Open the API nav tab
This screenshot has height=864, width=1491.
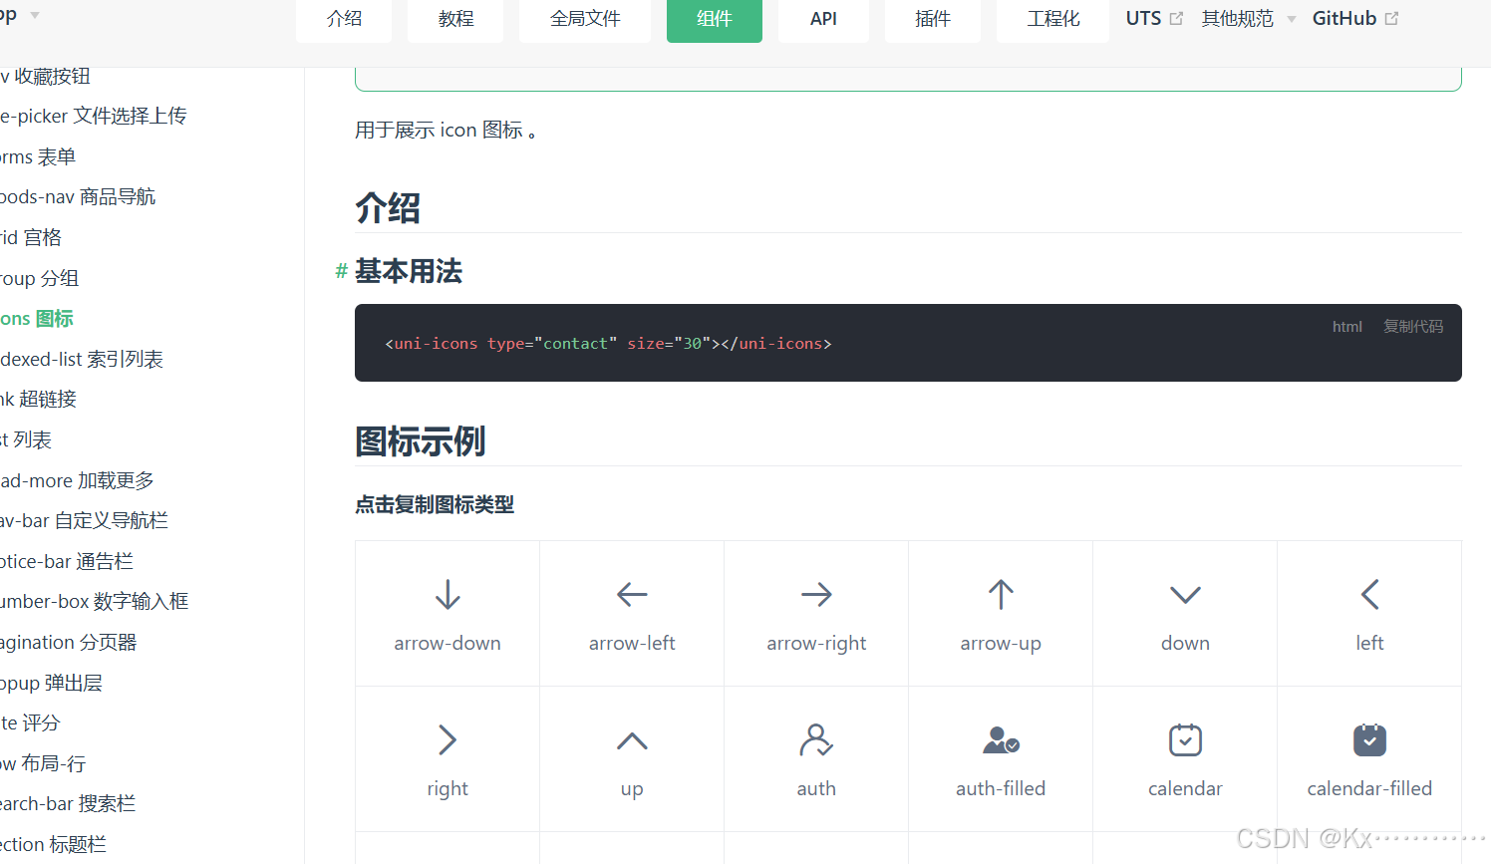click(823, 19)
